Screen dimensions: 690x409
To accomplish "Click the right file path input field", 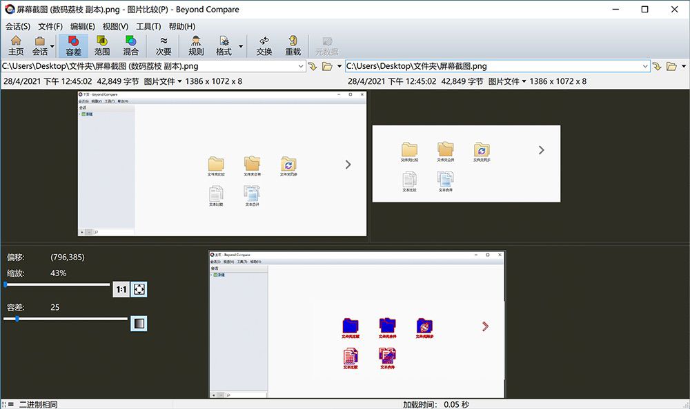I will point(493,66).
